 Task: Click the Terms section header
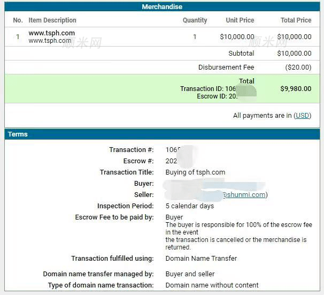(x=18, y=134)
